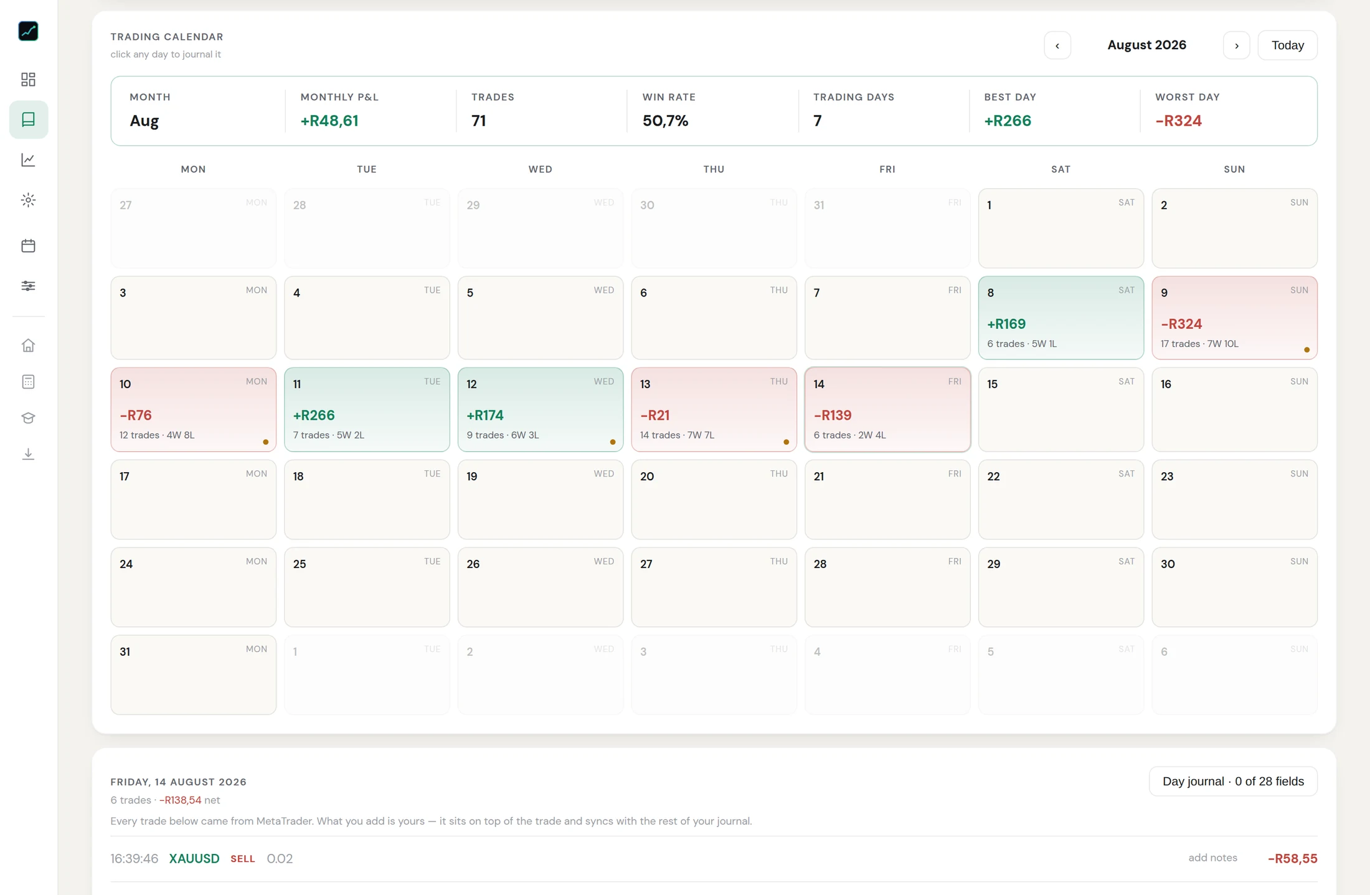The width and height of the screenshot is (1370, 895).
Task: Jump to Today button
Action: [1287, 45]
